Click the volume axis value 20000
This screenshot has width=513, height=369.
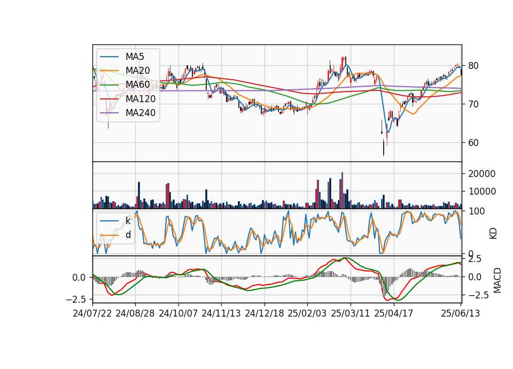pos(481,174)
